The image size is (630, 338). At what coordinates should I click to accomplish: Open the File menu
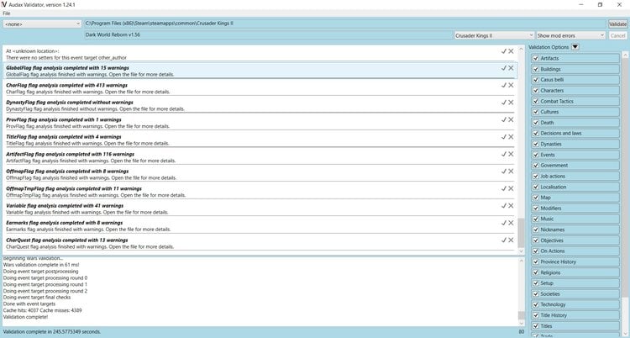tap(7, 13)
